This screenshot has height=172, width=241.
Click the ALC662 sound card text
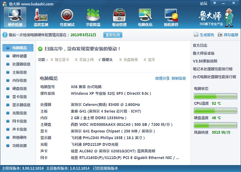(113, 151)
